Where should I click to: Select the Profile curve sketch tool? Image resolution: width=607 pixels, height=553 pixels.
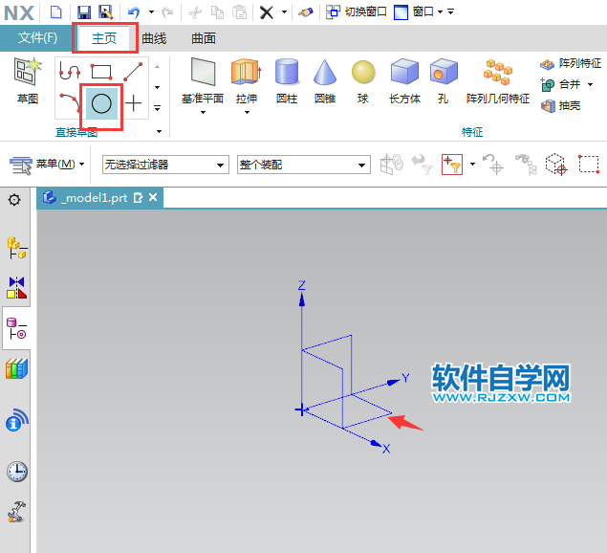click(x=70, y=72)
